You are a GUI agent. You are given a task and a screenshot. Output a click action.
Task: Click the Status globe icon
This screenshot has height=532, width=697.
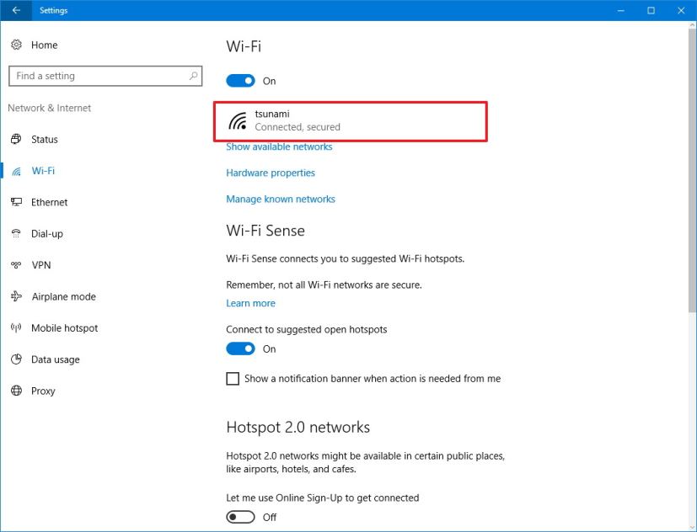[17, 139]
